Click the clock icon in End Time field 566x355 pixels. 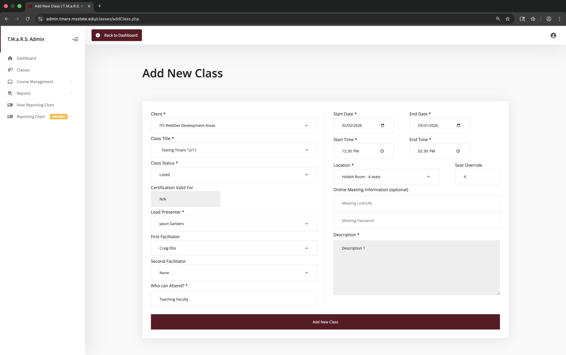458,151
